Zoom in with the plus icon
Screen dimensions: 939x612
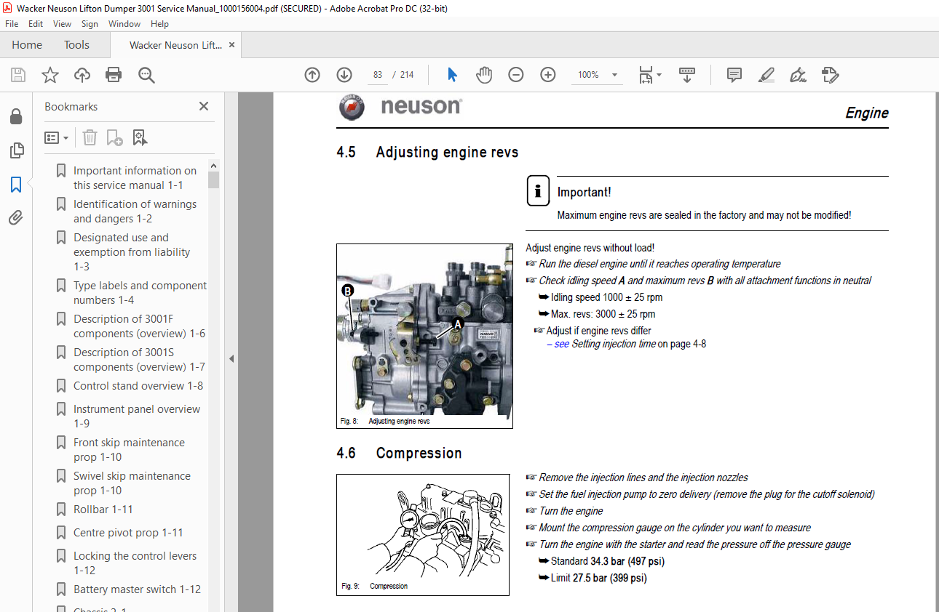(x=548, y=75)
